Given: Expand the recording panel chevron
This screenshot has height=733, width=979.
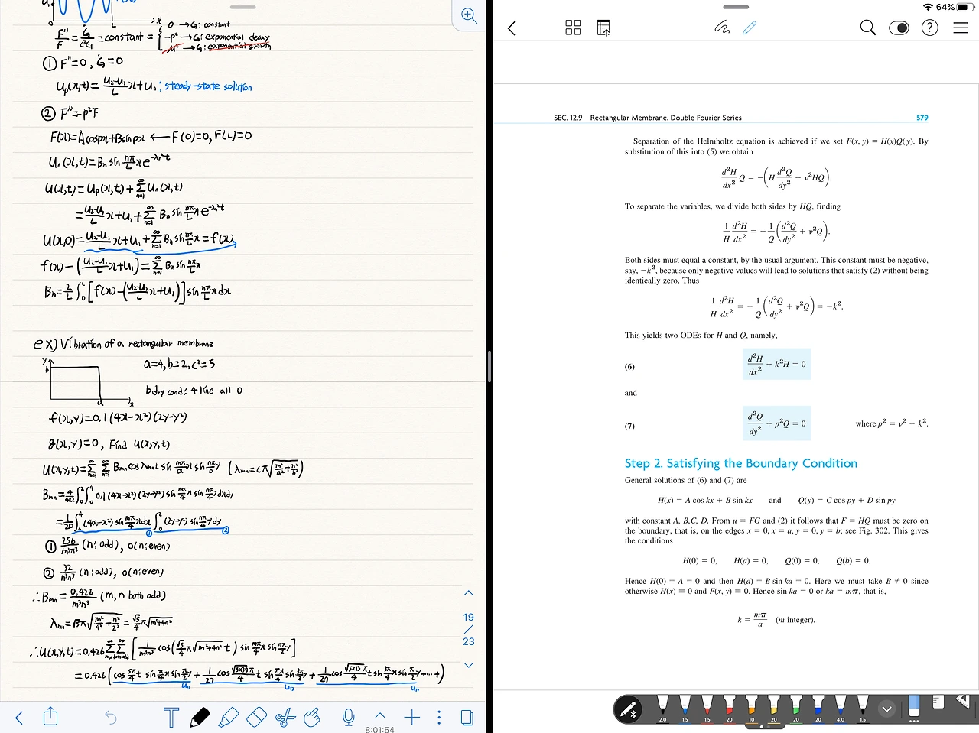Looking at the screenshot, I should [x=380, y=716].
